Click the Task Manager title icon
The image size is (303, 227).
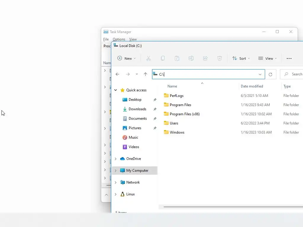106,32
